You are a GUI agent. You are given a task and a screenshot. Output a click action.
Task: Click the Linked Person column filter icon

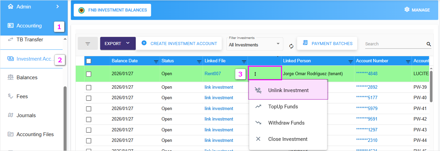click(x=350, y=61)
